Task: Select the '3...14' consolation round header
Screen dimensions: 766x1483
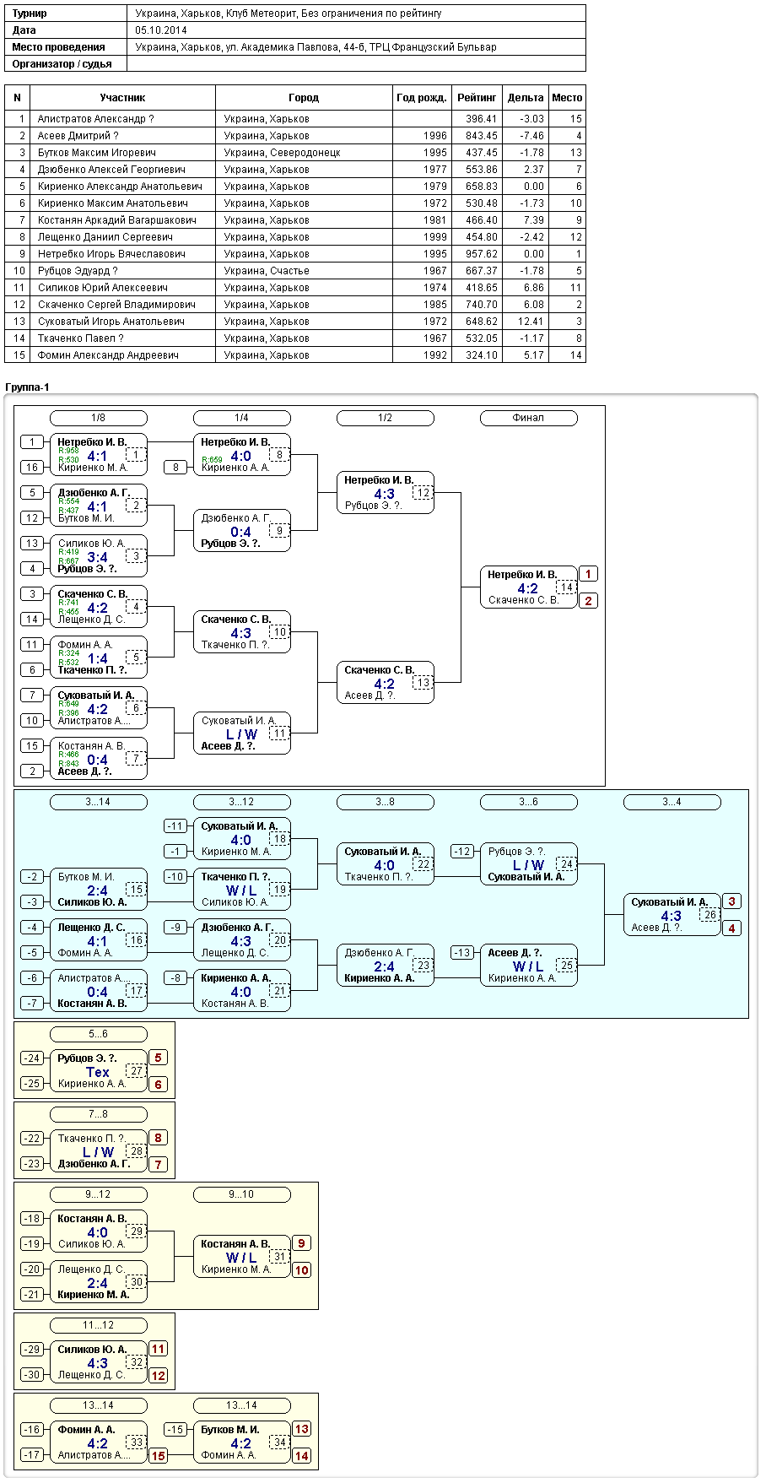Action: click(99, 802)
